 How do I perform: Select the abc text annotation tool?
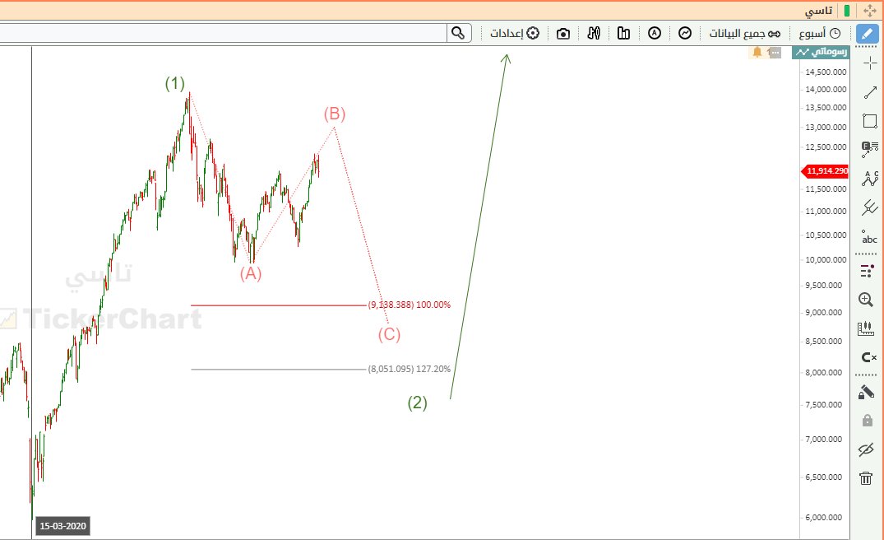(869, 238)
